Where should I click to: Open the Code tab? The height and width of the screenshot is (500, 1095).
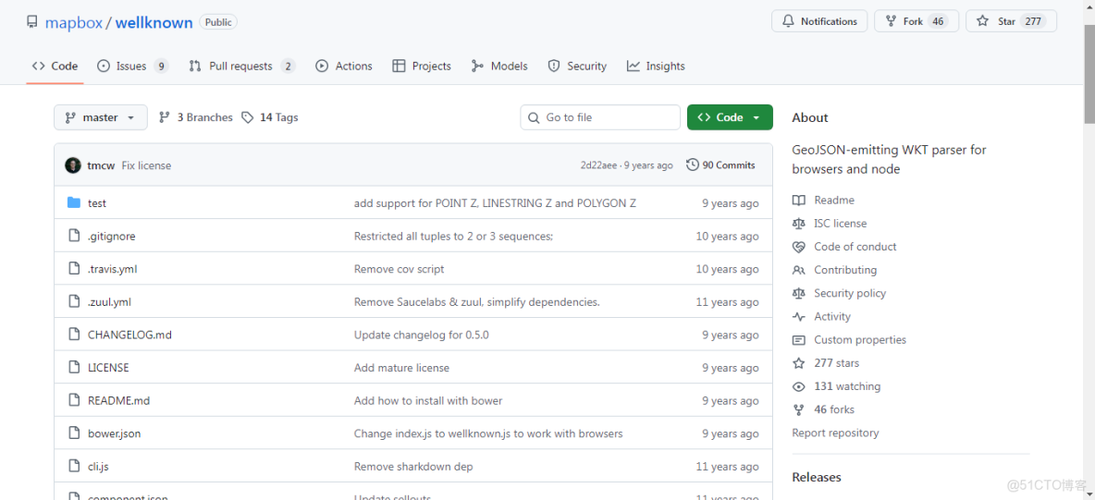55,67
